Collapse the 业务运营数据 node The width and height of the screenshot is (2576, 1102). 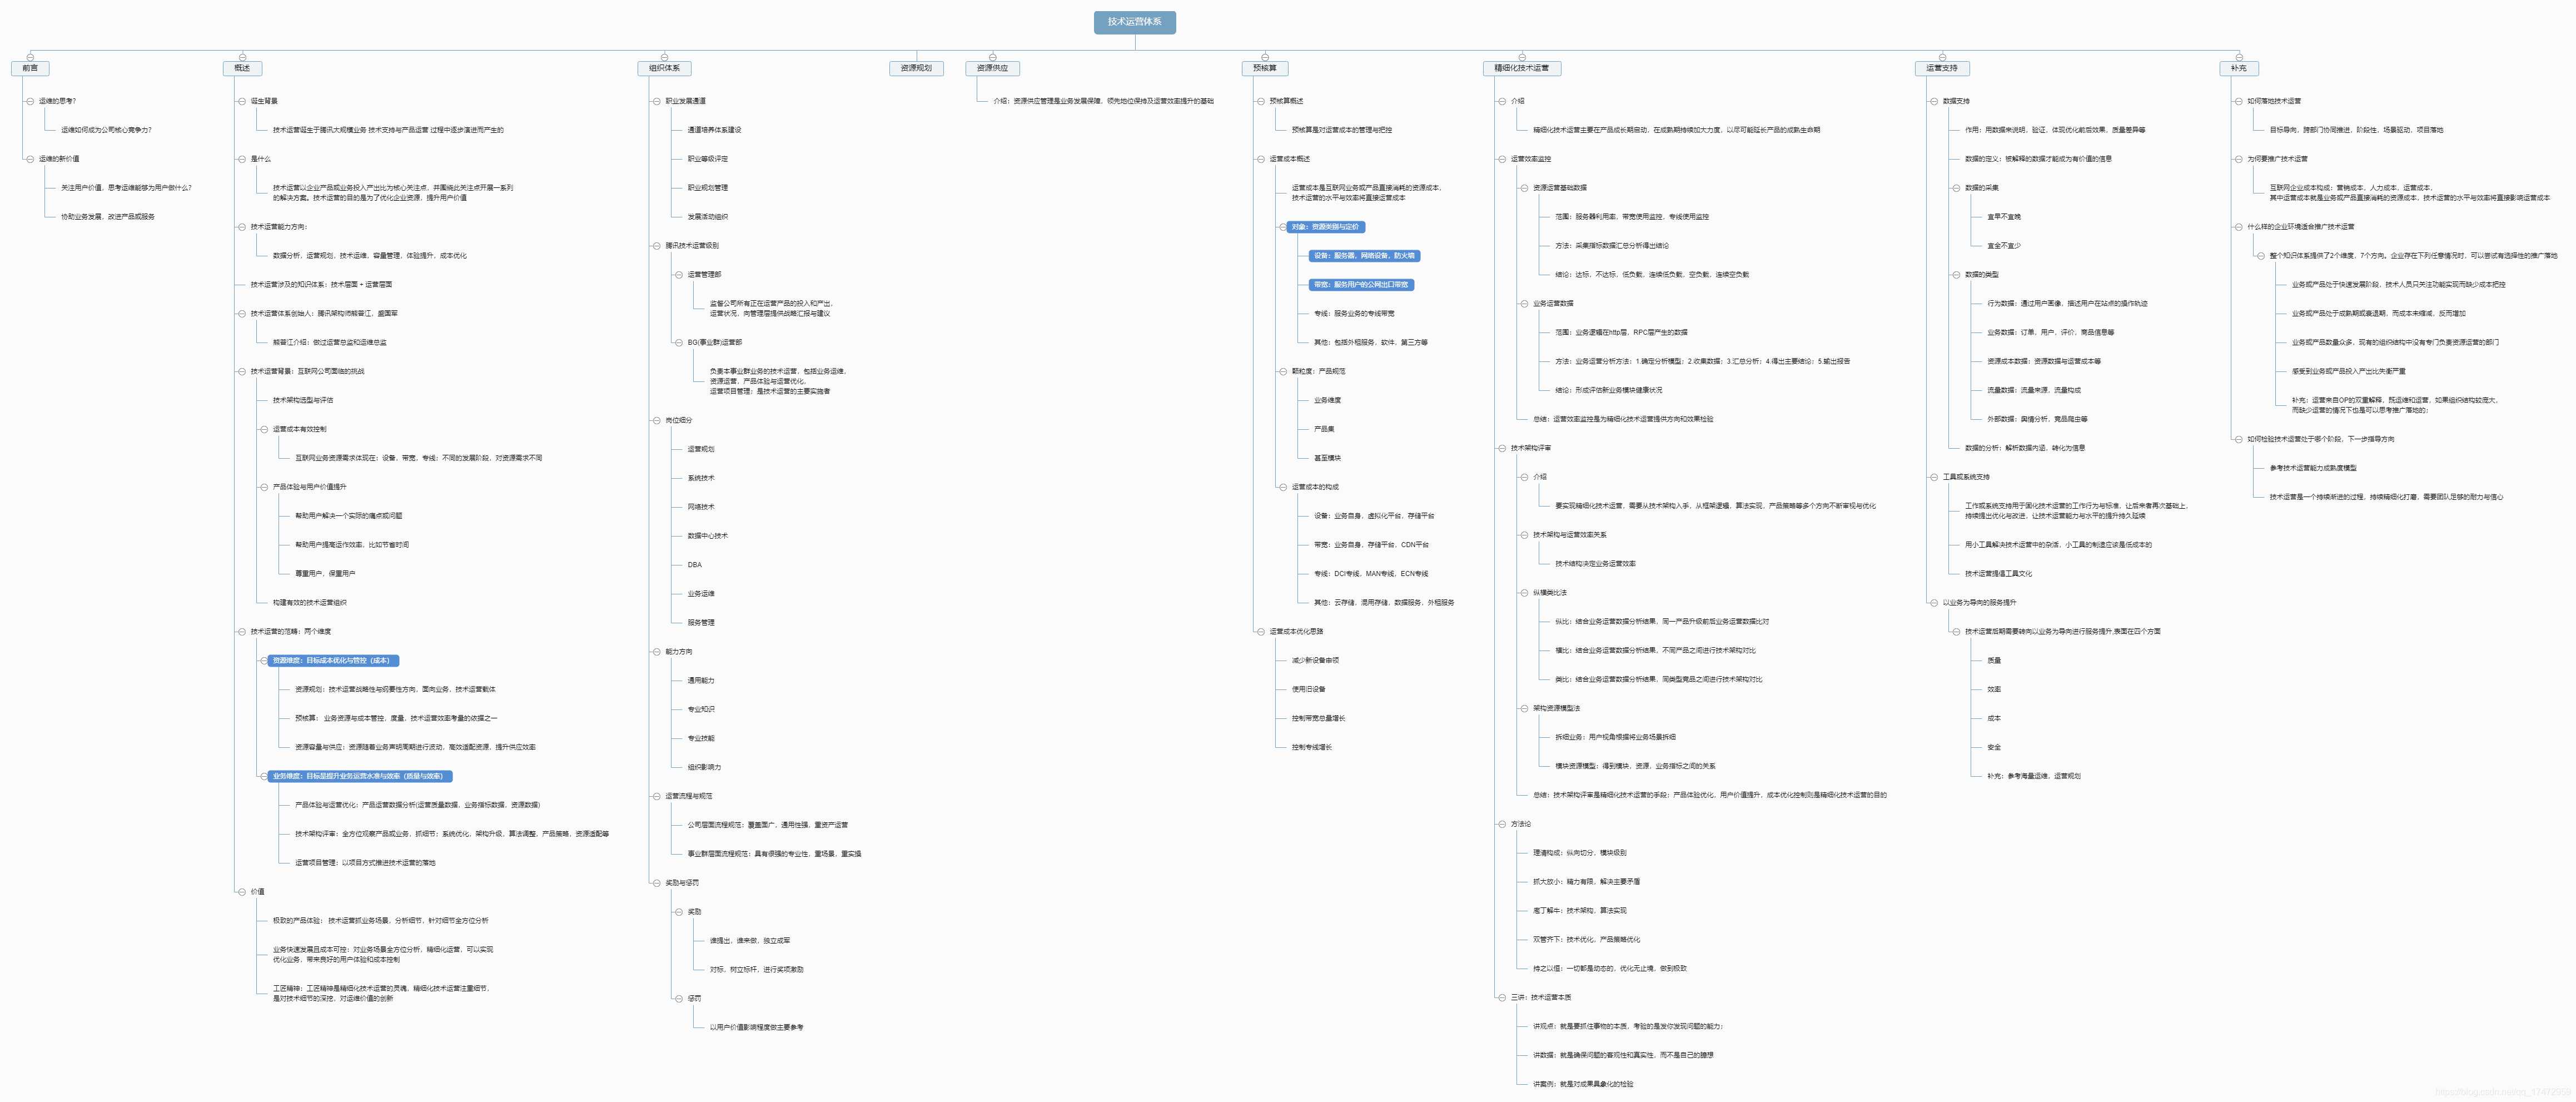[1524, 304]
